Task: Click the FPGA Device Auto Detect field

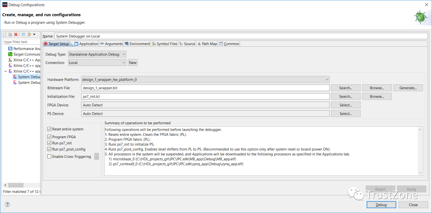Action: click(205, 105)
